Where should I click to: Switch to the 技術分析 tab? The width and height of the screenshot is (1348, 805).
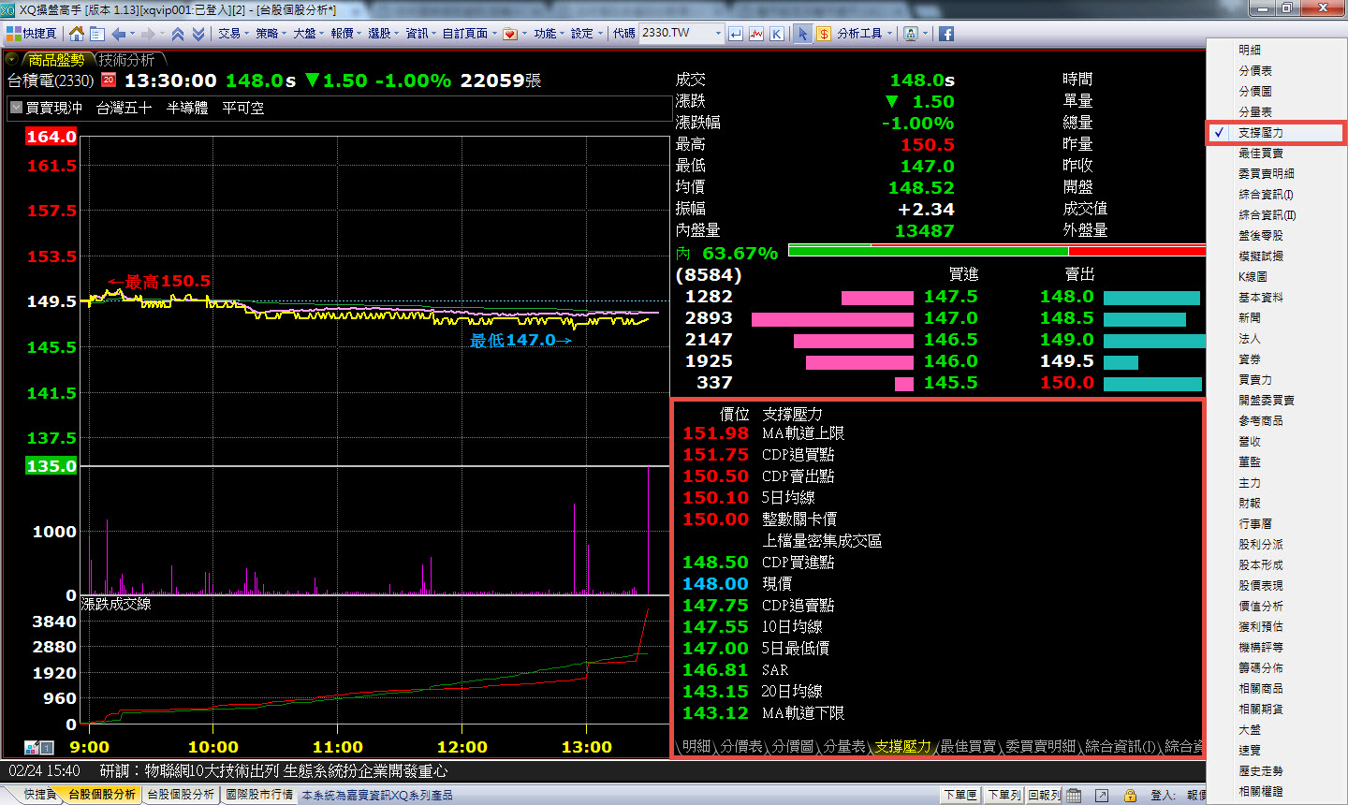coord(126,60)
